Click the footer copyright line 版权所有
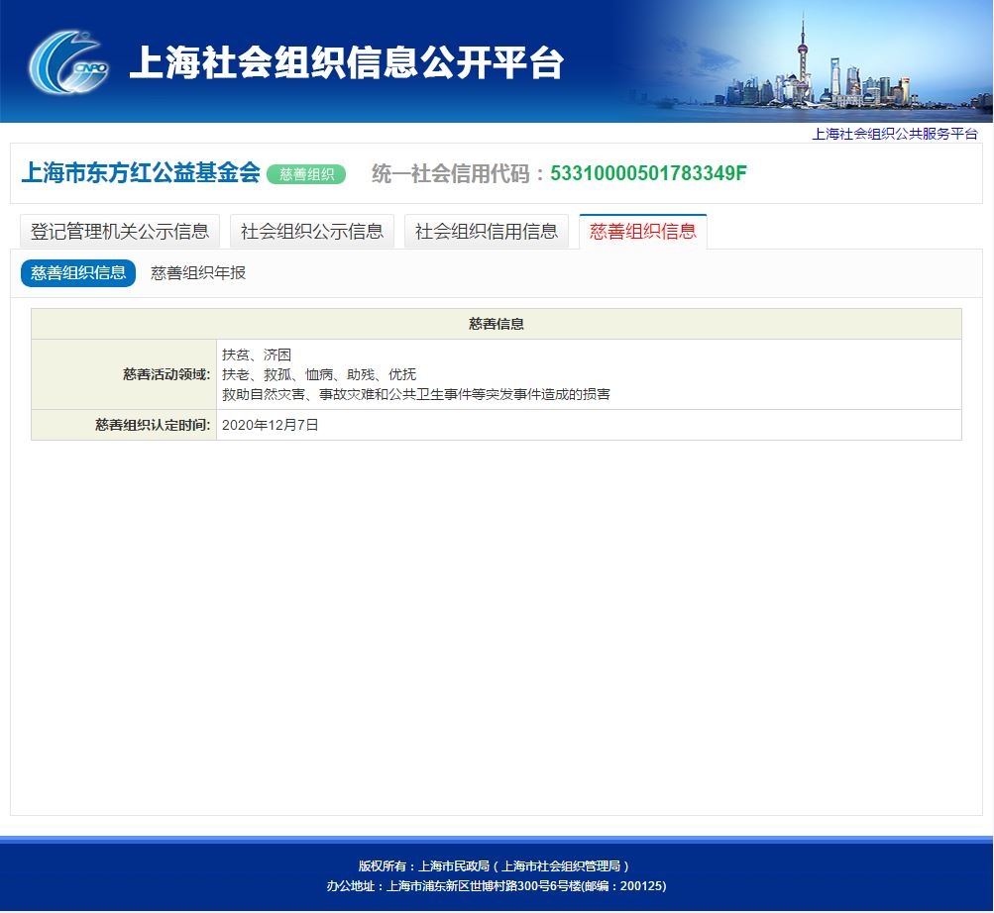The height and width of the screenshot is (913, 994). pyautogui.click(x=495, y=865)
